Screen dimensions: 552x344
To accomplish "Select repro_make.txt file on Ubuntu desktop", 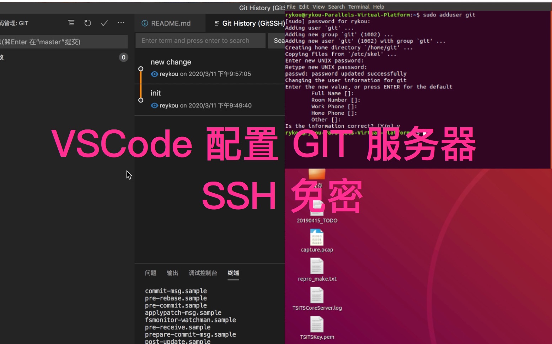I will tap(317, 270).
